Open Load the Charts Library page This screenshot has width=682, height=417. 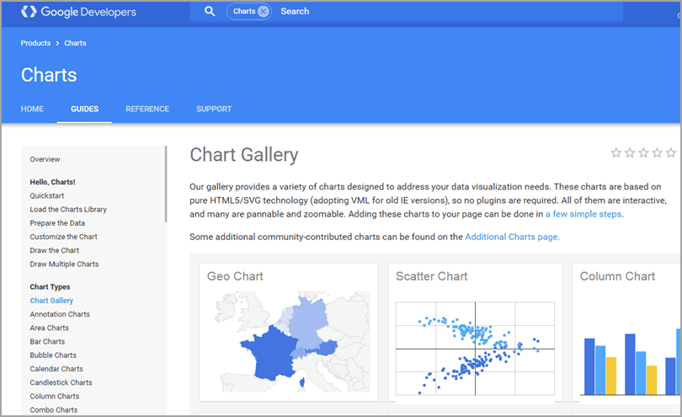pos(68,210)
